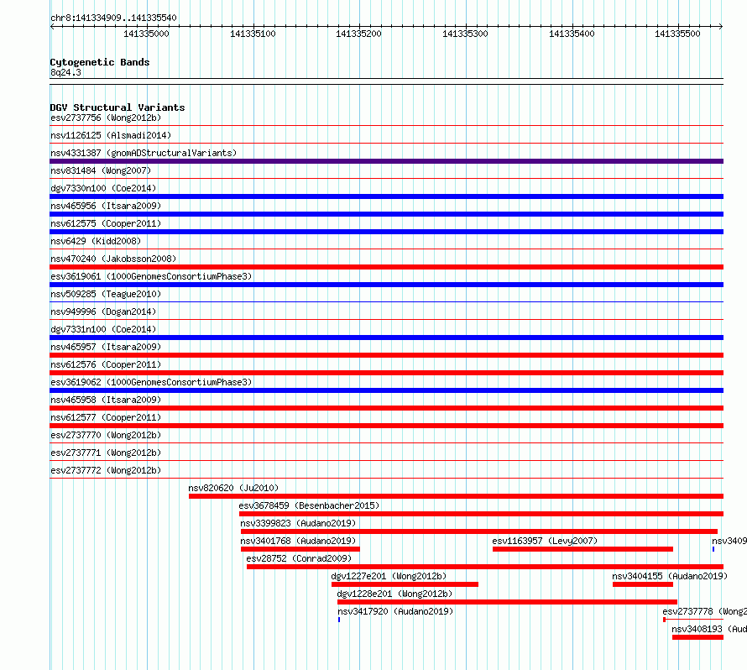Click the dgv1228e201 (Wong2012b) label
Image resolution: width=747 pixels, height=670 pixels.
point(394,594)
